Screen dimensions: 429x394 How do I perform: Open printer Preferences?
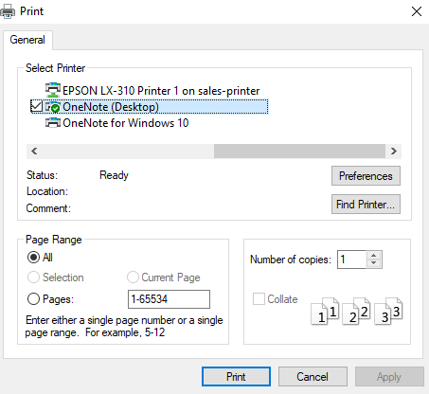click(366, 176)
